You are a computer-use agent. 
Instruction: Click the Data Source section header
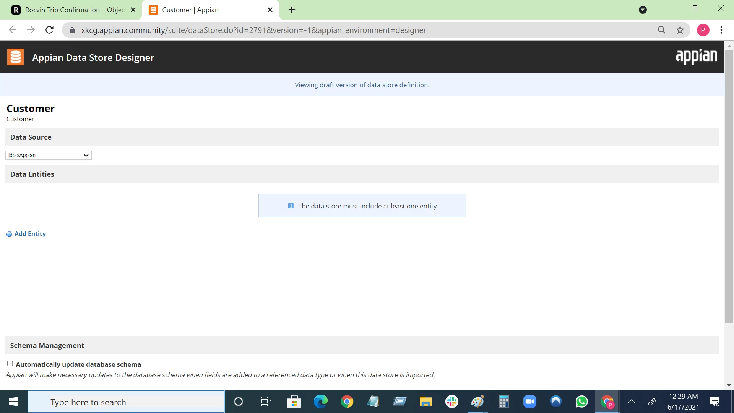(x=362, y=137)
